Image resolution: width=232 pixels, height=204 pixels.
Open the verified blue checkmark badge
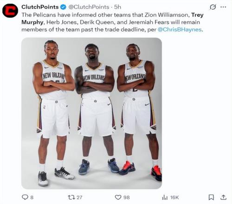[63, 7]
